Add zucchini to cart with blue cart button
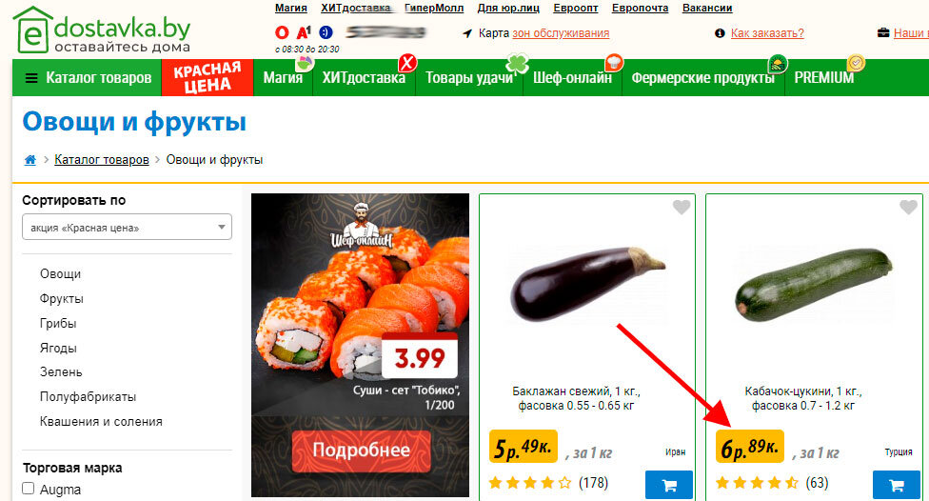Screen dimensions: 929x501 [896, 485]
